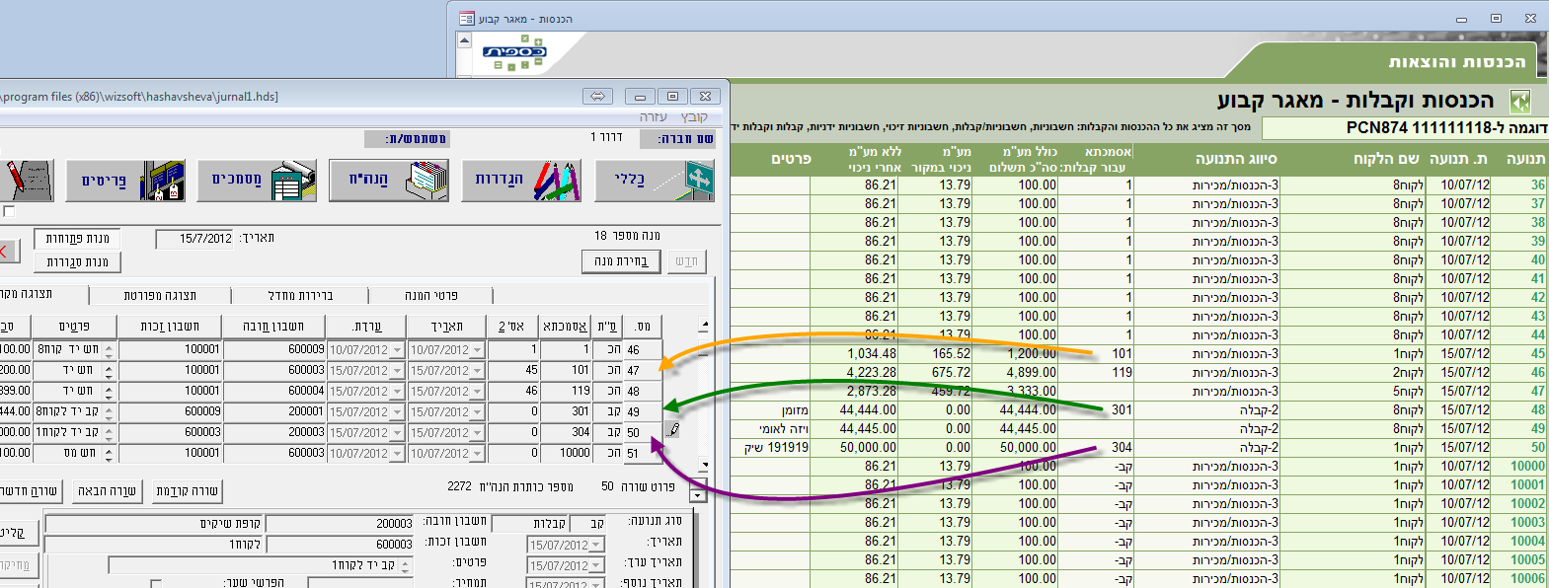Open the פריטים module with the shelves icon
1549x588 pixels.
tap(124, 181)
